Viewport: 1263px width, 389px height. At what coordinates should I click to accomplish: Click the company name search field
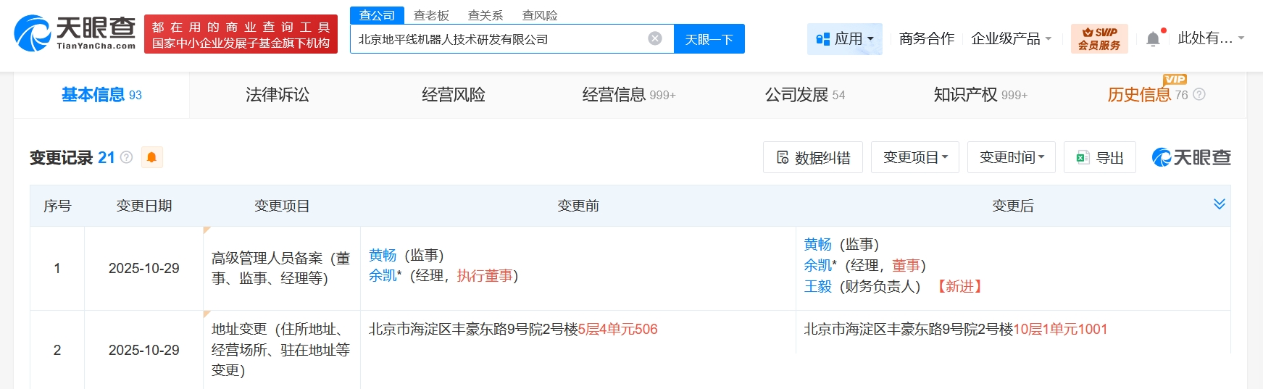(x=496, y=39)
